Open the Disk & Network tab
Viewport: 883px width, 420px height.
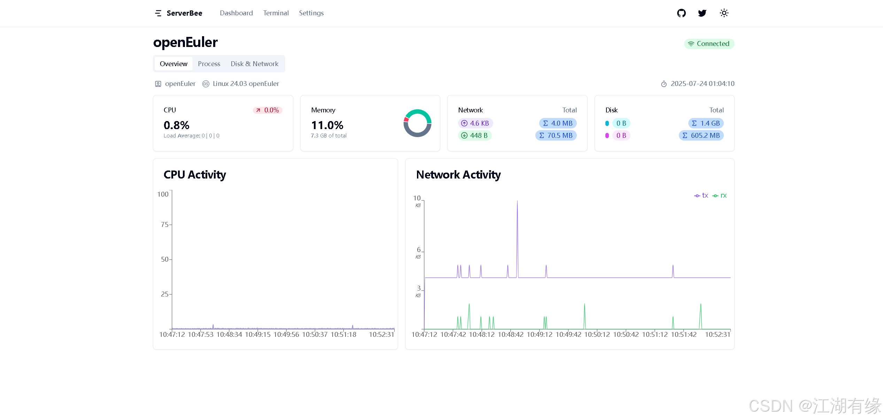[254, 64]
